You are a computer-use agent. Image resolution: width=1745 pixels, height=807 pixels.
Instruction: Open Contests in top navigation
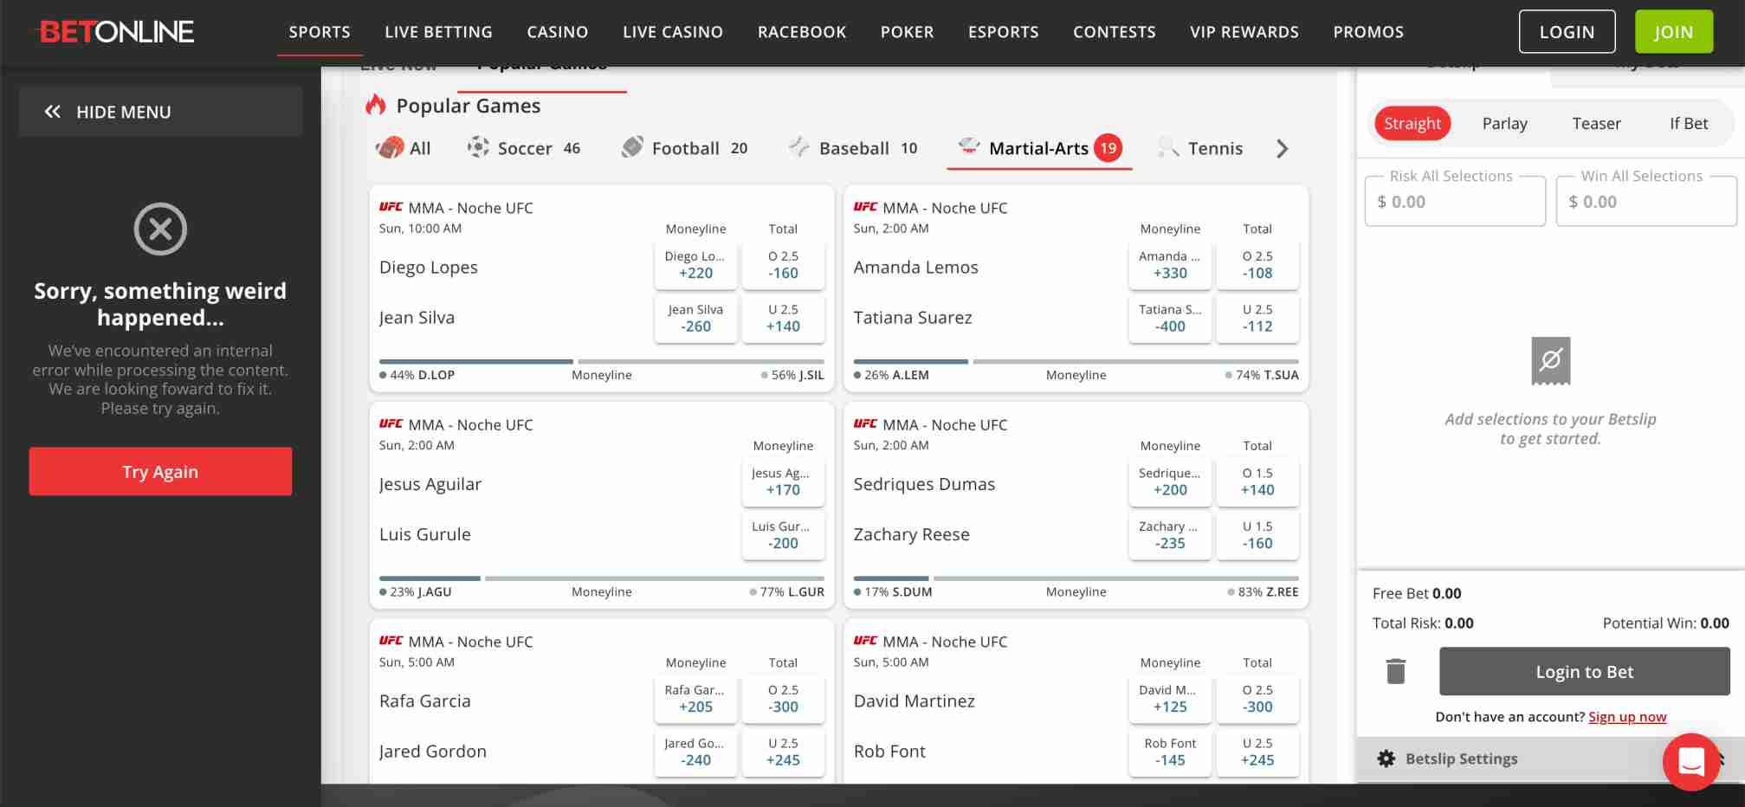coord(1114,32)
